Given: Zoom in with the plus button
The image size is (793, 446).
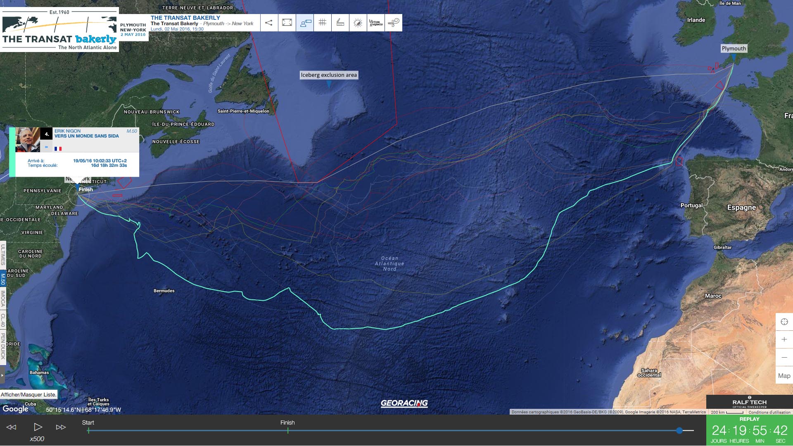Looking at the screenshot, I should [x=784, y=339].
